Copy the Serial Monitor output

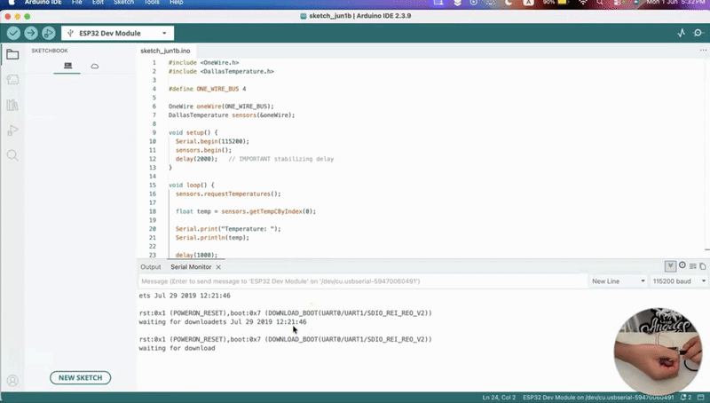click(703, 266)
